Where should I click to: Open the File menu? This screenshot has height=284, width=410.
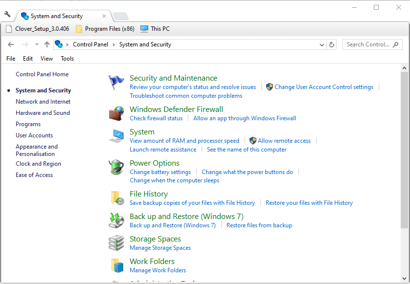pos(11,59)
